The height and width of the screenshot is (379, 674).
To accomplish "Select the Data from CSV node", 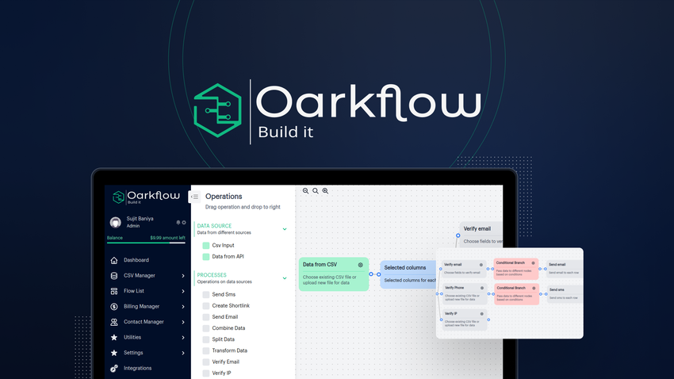I will click(334, 274).
